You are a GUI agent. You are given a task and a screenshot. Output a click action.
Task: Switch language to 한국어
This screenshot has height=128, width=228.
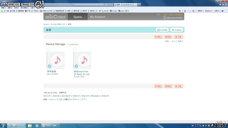[x=84, y=100]
